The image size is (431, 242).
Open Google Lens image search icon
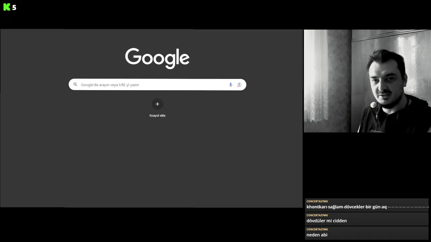coord(239,85)
